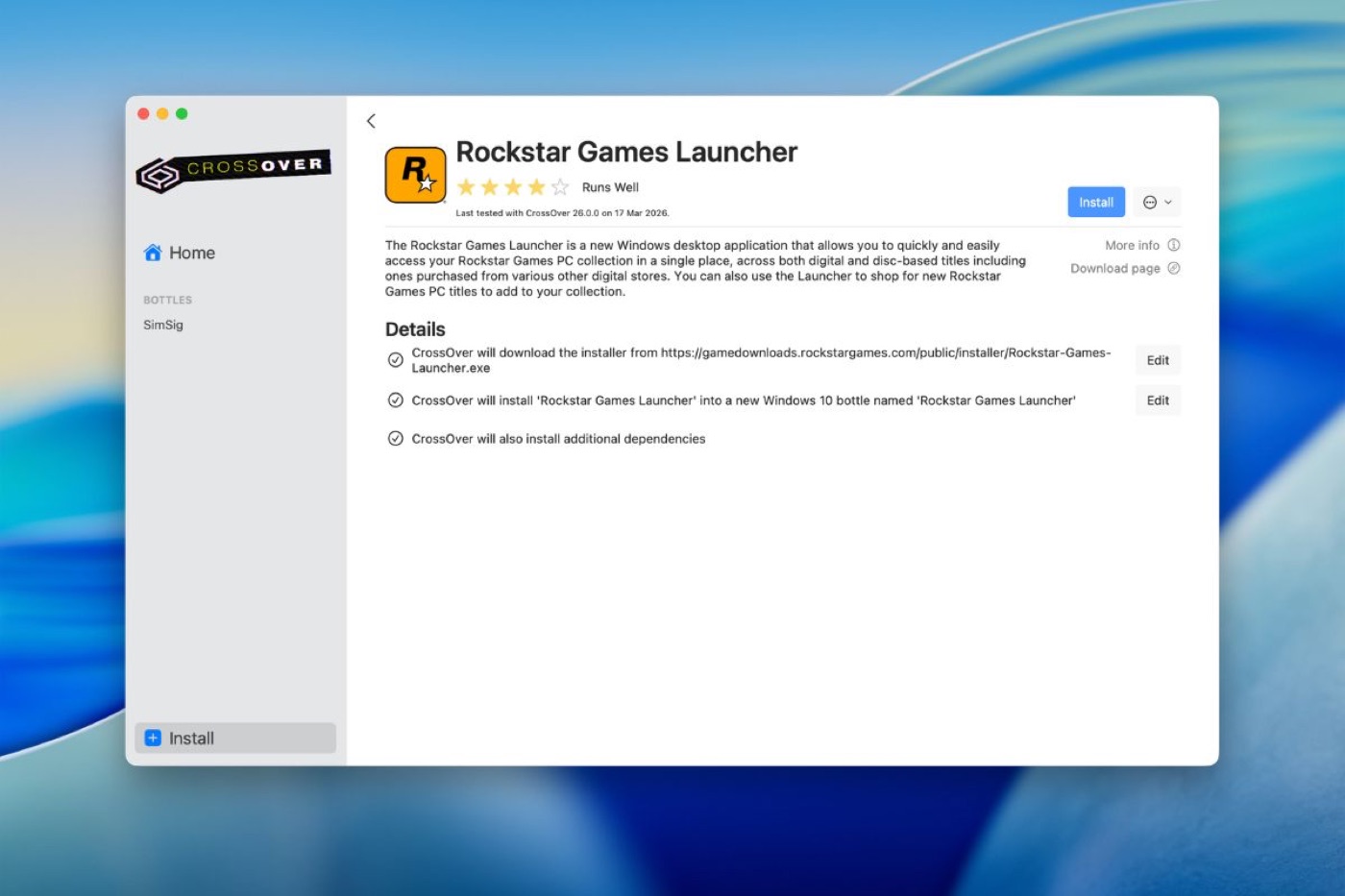Click the Details heading
Viewport: 1345px width, 896px height.
tap(415, 329)
